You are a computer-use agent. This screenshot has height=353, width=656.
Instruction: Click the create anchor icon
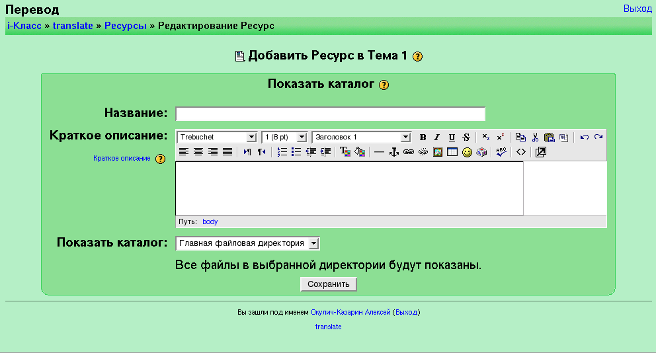point(393,152)
